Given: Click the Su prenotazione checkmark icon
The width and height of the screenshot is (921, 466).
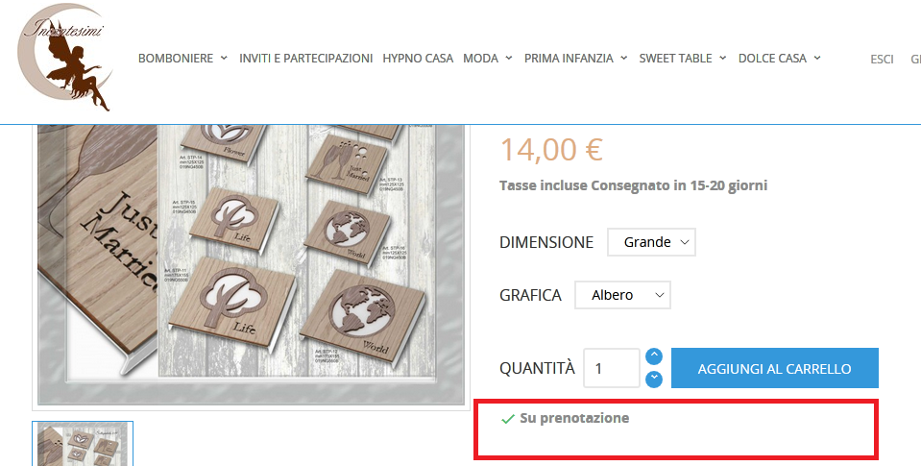Looking at the screenshot, I should (x=507, y=419).
